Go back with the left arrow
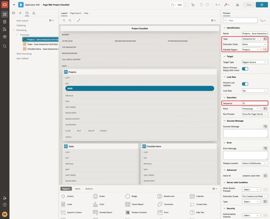 click(x=14, y=5)
